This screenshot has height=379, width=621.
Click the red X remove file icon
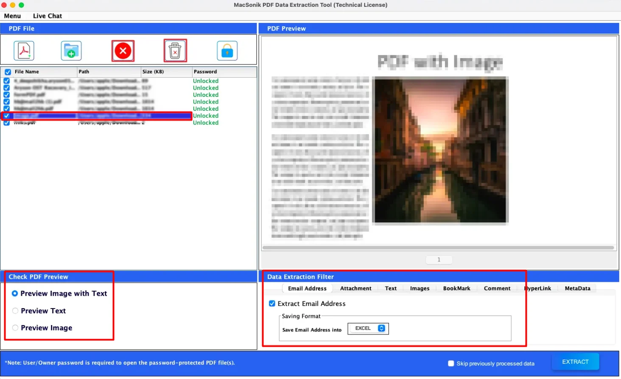coord(123,51)
